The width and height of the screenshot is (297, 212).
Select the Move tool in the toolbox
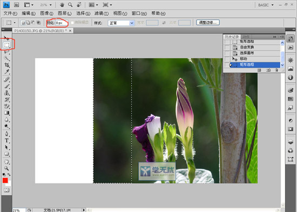tap(6, 38)
